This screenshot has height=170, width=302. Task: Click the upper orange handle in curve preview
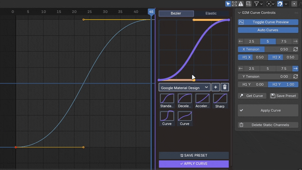194,20
